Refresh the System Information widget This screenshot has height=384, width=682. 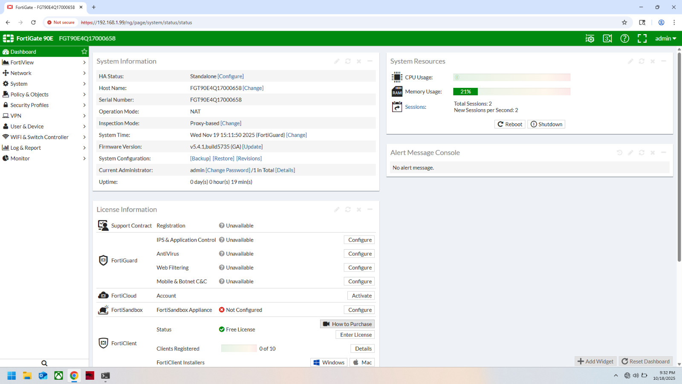[348, 61]
